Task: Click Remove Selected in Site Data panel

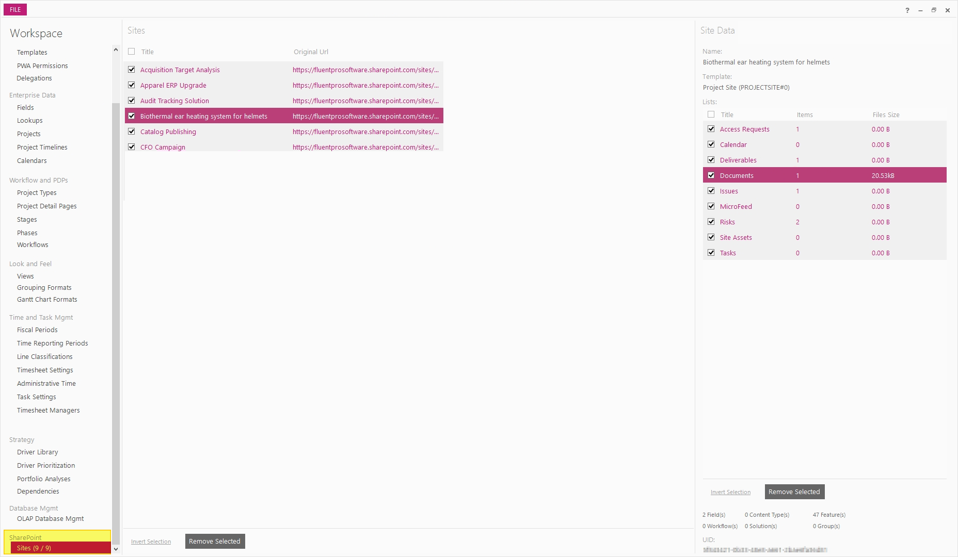Action: pyautogui.click(x=794, y=492)
